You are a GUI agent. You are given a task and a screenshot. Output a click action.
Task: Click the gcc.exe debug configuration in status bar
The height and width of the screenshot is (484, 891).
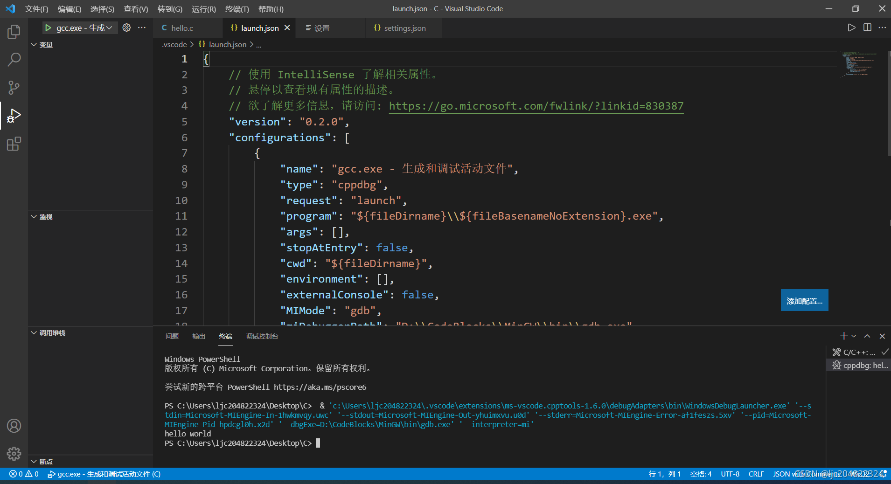pyautogui.click(x=104, y=474)
